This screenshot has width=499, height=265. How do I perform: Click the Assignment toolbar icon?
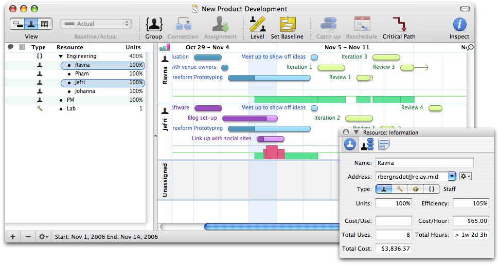(220, 25)
